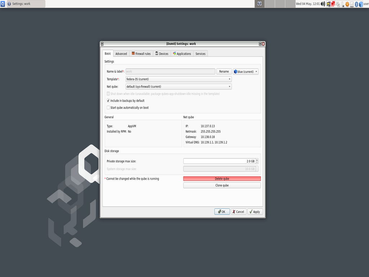Screen dimensions: 369x277
Task: Toggle 'Shut down when idle' checkbox
Action: coord(108,94)
